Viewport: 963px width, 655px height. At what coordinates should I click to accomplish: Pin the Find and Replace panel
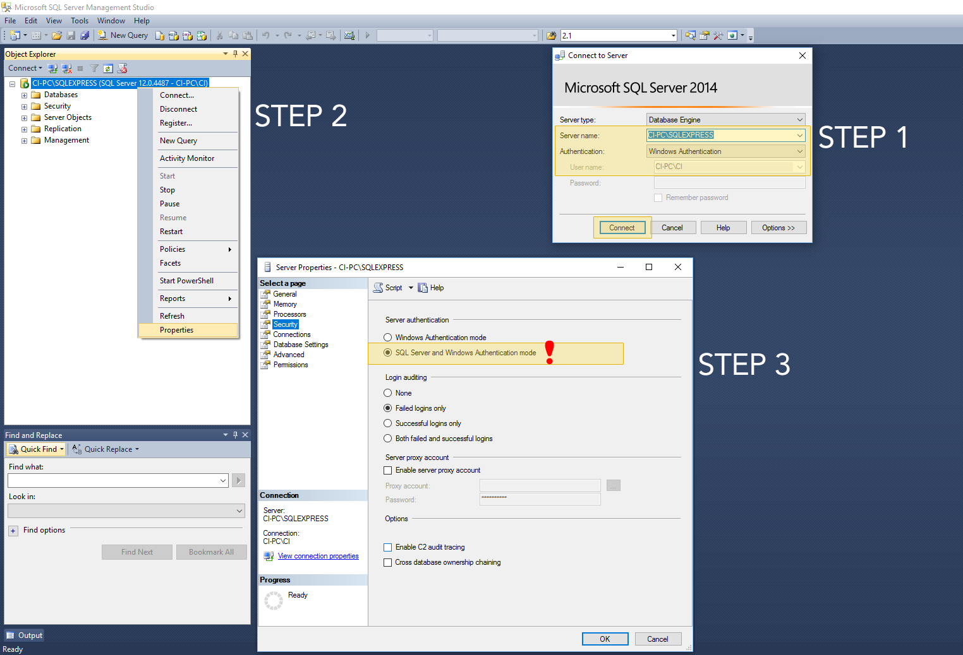pos(235,435)
